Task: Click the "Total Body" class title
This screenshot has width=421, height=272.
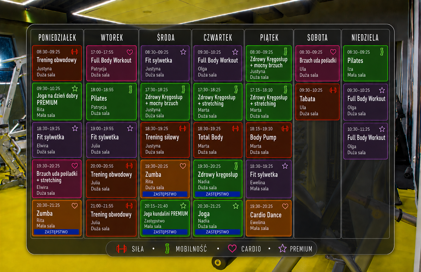Action: (210, 137)
